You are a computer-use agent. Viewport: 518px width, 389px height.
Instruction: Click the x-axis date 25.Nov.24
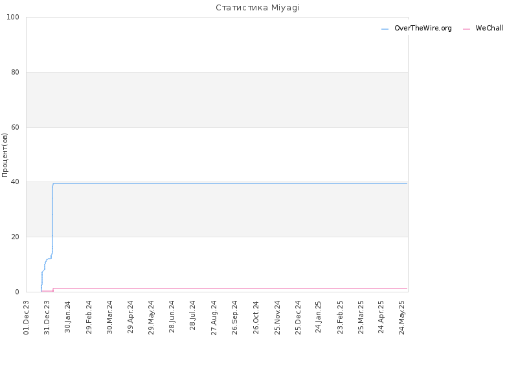pyautogui.click(x=278, y=318)
